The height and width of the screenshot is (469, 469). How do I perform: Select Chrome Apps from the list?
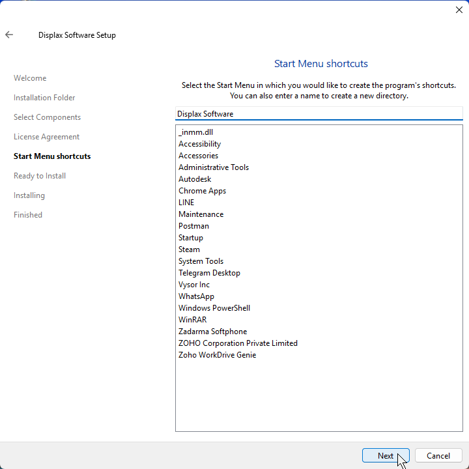click(202, 191)
